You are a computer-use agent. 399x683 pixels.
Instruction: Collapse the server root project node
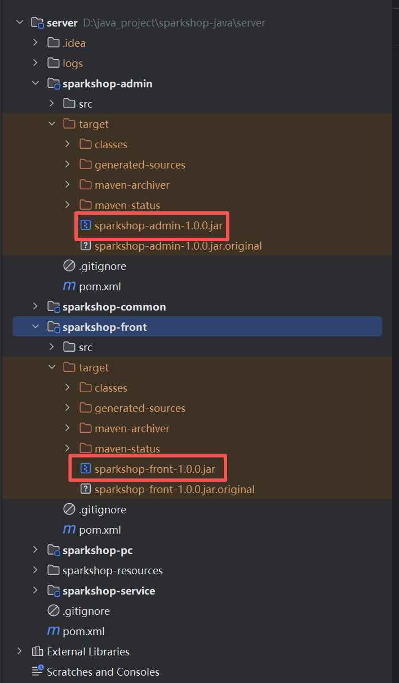[20, 23]
